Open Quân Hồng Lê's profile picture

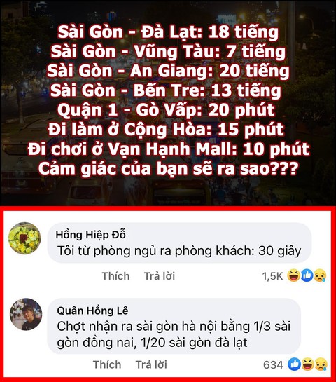26,314
